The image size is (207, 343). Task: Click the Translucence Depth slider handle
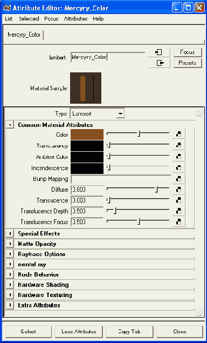[115, 211]
